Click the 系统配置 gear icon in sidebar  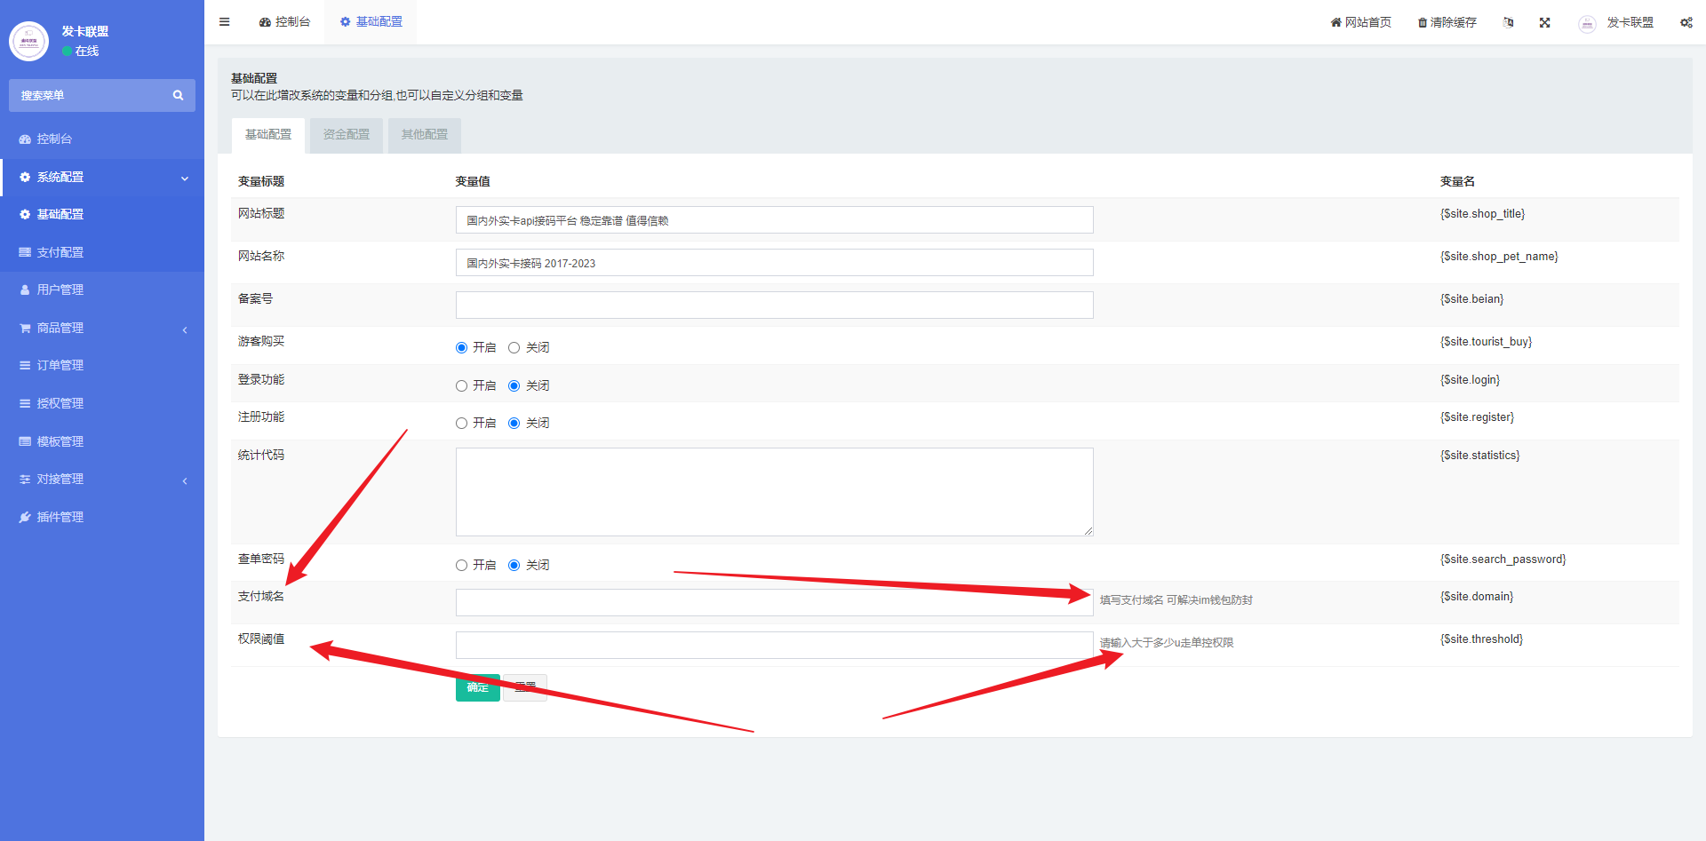point(25,178)
